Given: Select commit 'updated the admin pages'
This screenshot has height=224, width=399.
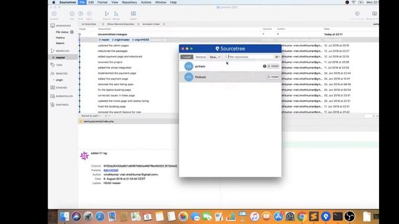Looking at the screenshot, I should click(113, 45).
